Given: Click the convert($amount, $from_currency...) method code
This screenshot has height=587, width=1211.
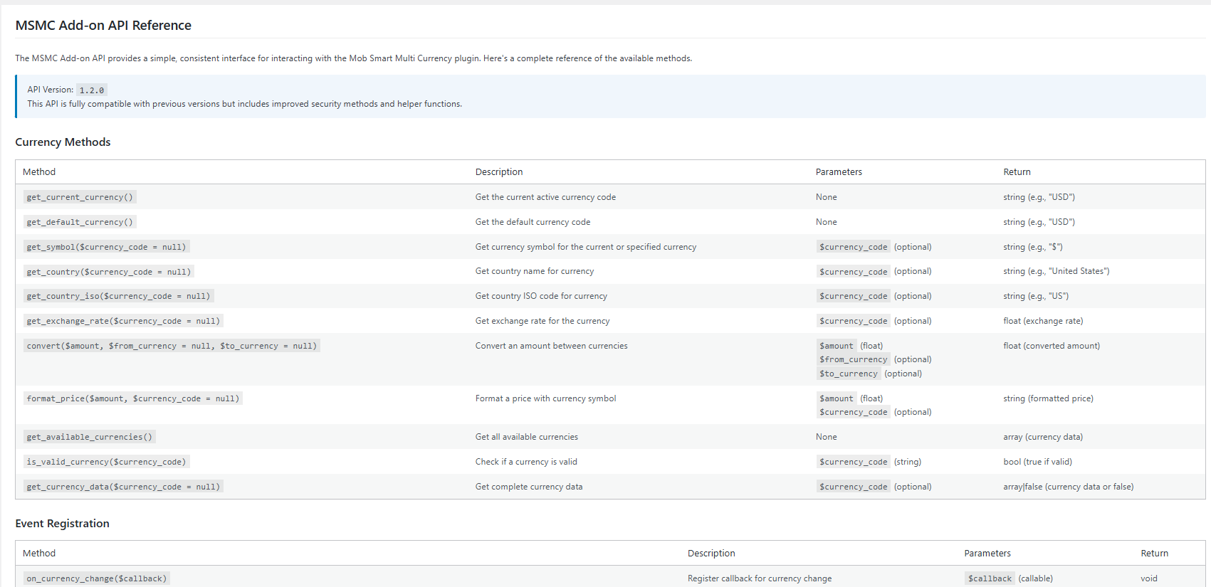Looking at the screenshot, I should coord(172,346).
